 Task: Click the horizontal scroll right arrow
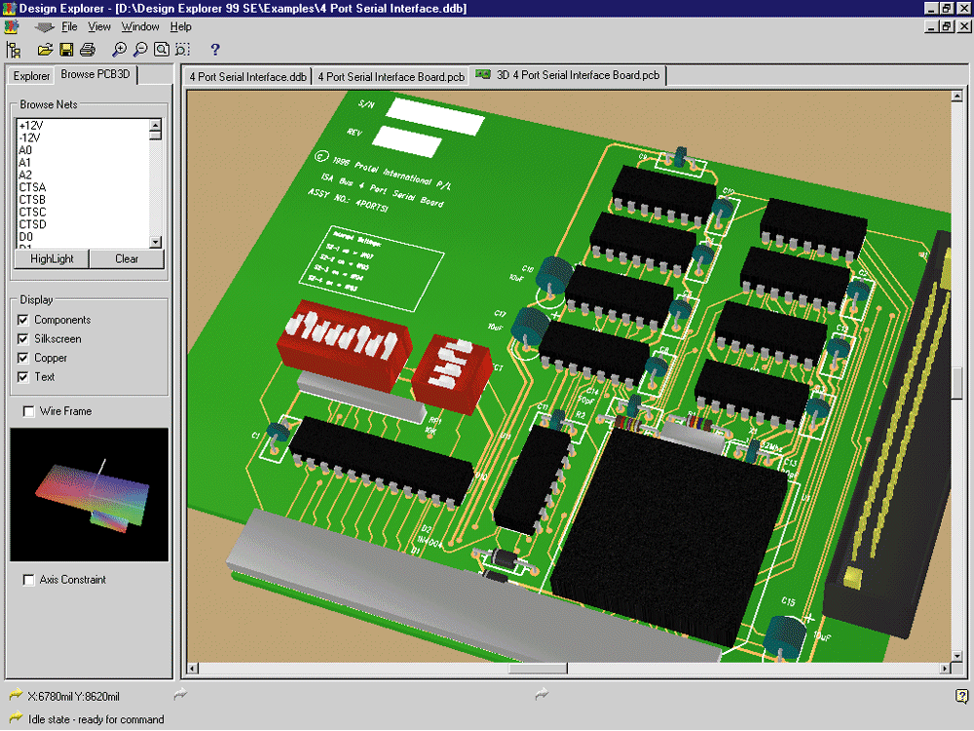coord(945,669)
